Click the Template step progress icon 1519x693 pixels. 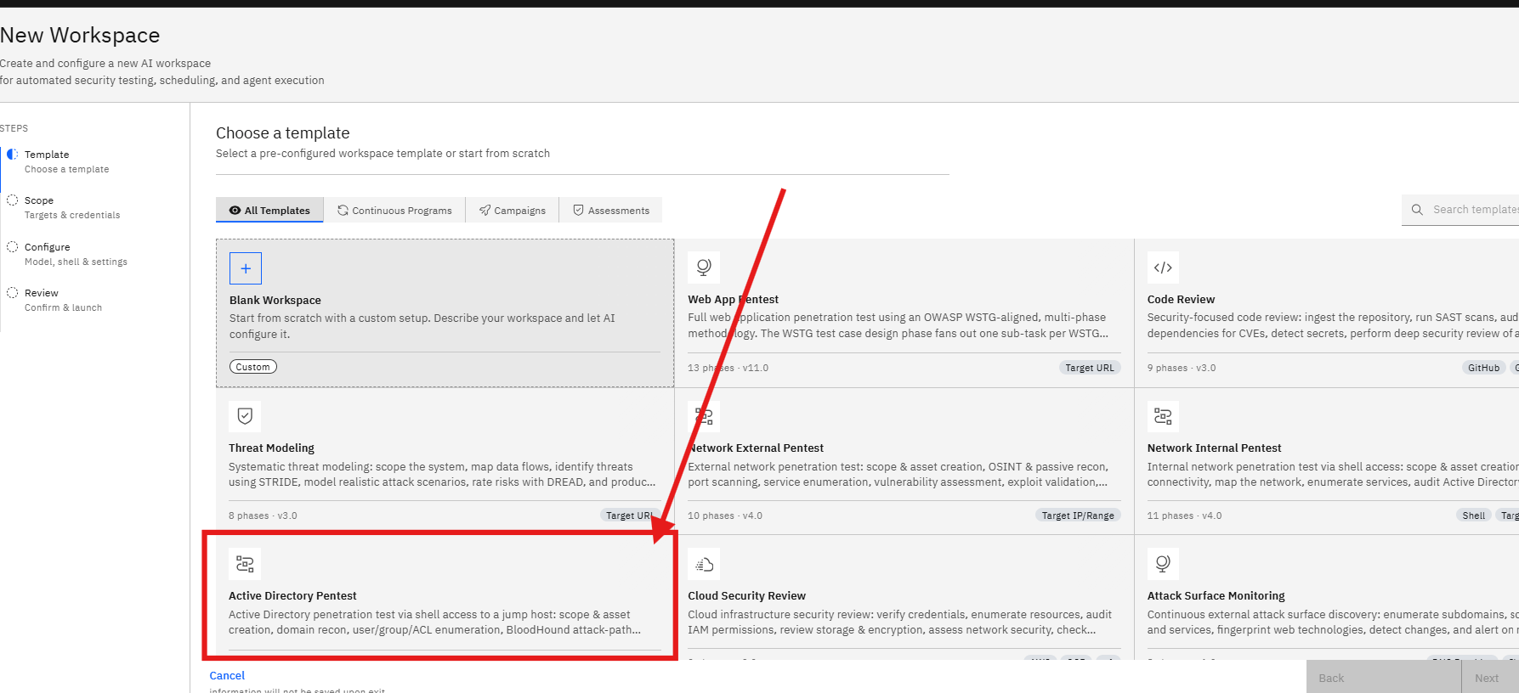click(12, 155)
